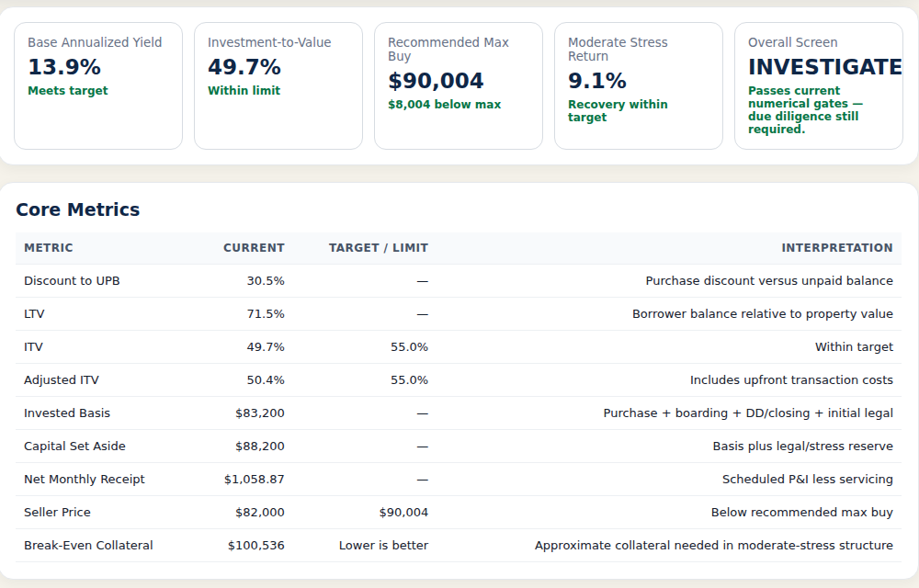This screenshot has width=919, height=588.
Task: Click the INVESTIGATE overall screen result
Action: pos(824,67)
